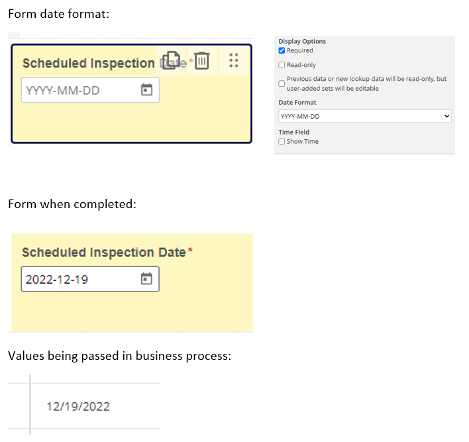Select the 12/19/2022 value cell
The height and width of the screenshot is (442, 469).
[78, 406]
